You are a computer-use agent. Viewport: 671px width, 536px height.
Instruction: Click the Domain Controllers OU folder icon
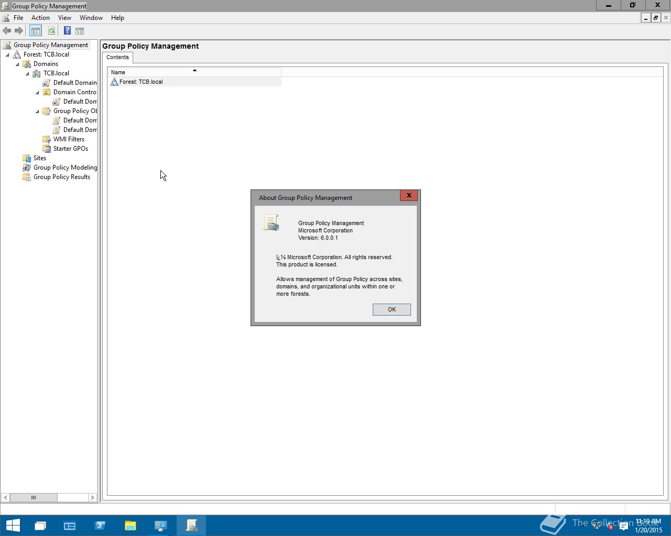(47, 92)
